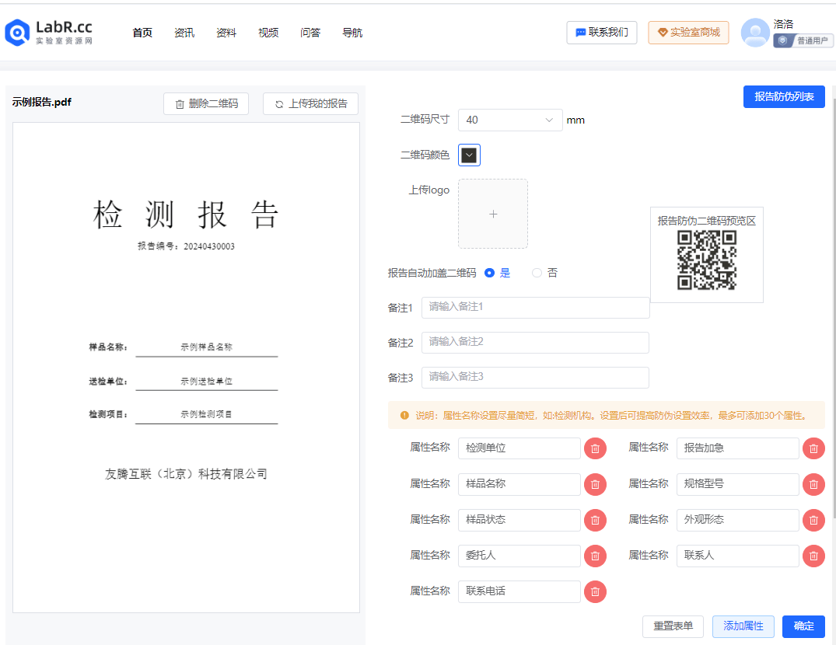
Task: Edit the 规格型号 attribute name field
Action: coord(738,484)
